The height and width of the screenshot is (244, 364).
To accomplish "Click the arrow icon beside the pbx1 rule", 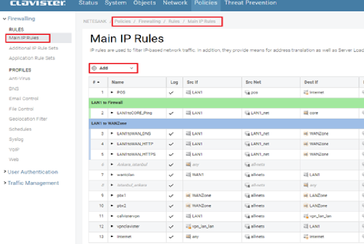I will (113, 195).
